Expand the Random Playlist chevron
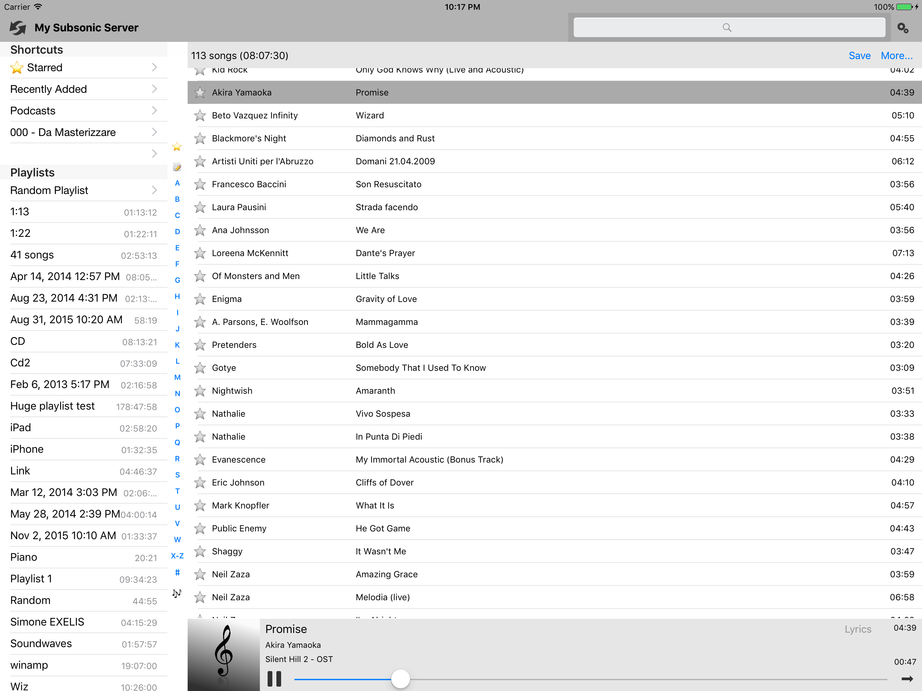The width and height of the screenshot is (922, 691). coord(154,190)
